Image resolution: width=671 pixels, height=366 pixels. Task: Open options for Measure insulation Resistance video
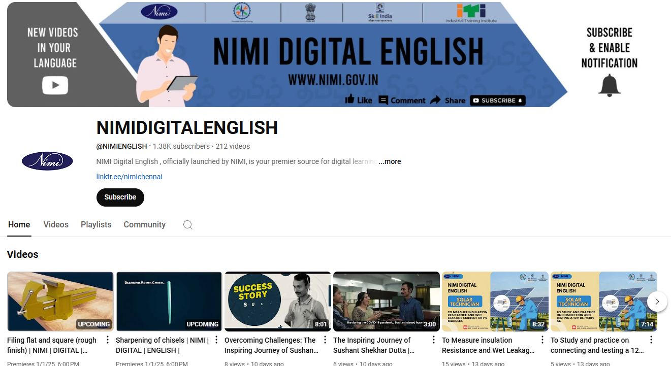(x=542, y=340)
